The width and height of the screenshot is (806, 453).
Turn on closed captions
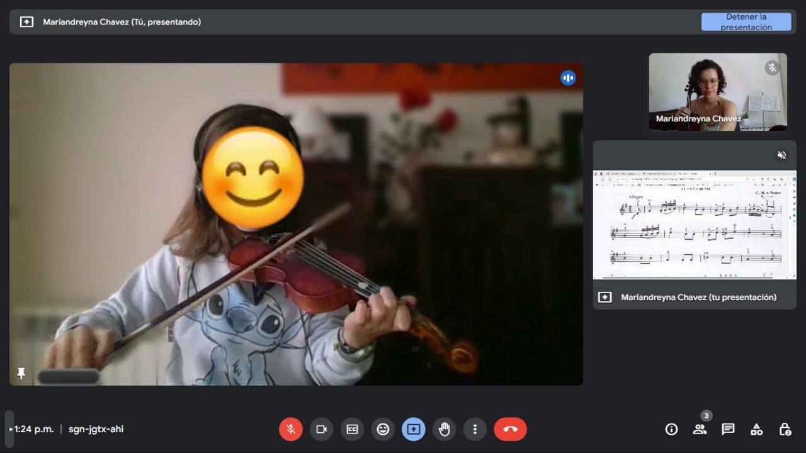352,429
